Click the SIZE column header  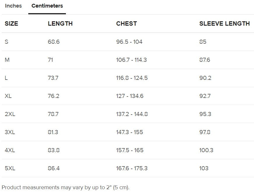pos(11,24)
